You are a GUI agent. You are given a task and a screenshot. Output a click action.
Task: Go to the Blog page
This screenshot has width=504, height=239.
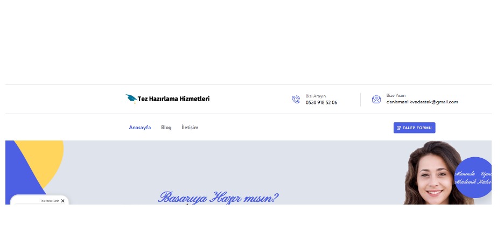coord(166,128)
